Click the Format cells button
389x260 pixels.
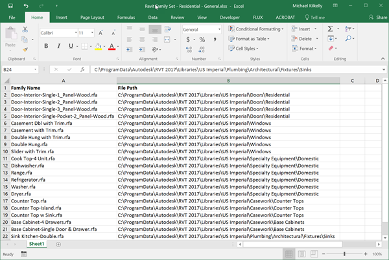305,49
